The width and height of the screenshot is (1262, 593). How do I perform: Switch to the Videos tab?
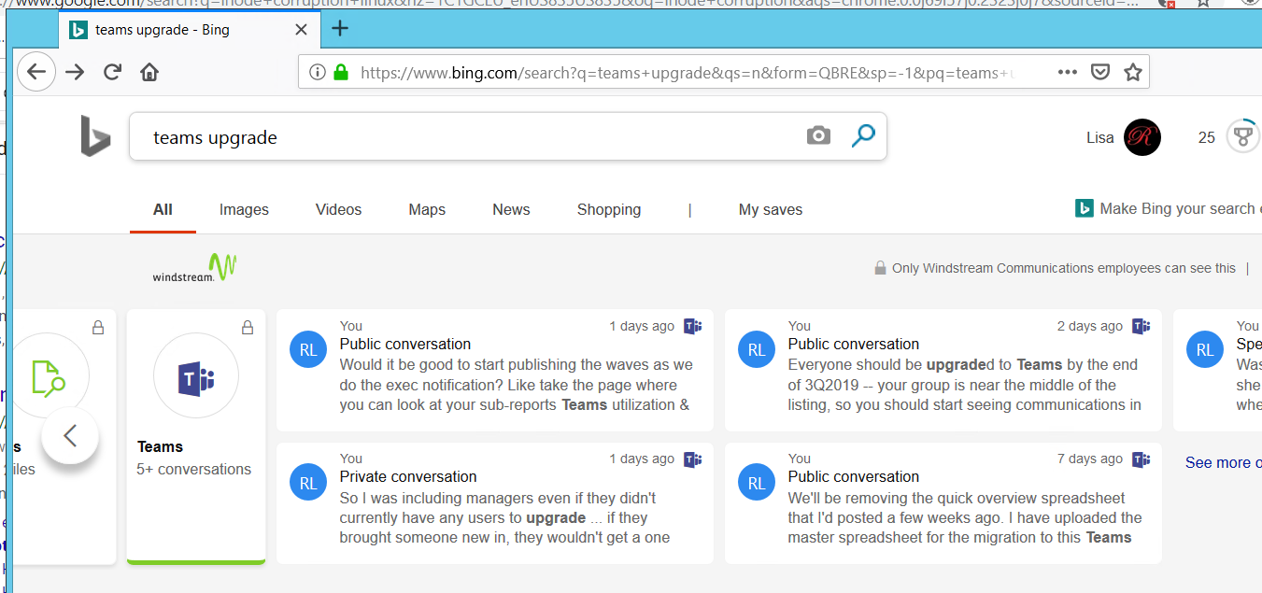coord(338,209)
